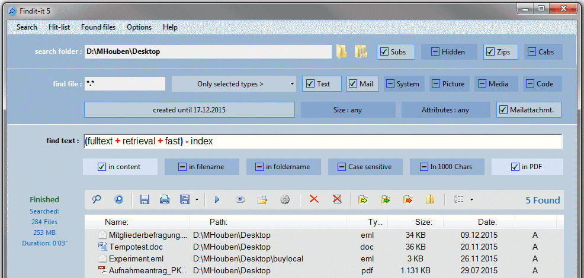Select the Tempotest.doc file name
584x278 pixels.
pos(136,247)
